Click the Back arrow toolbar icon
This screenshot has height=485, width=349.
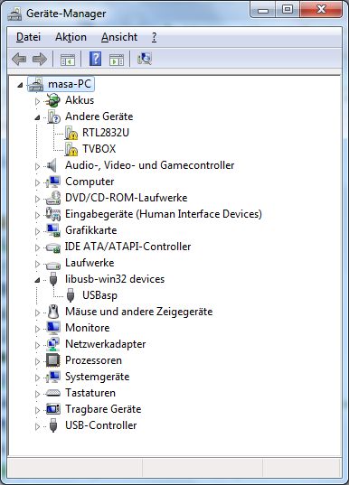(x=19, y=59)
